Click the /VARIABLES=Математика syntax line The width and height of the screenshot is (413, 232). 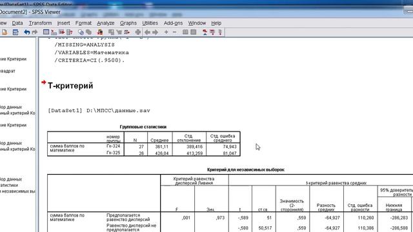click(x=92, y=53)
